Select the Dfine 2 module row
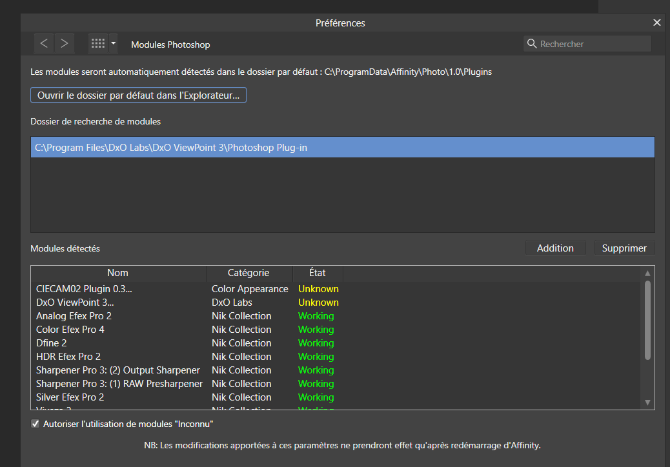Image resolution: width=670 pixels, height=467 pixels. [336, 343]
